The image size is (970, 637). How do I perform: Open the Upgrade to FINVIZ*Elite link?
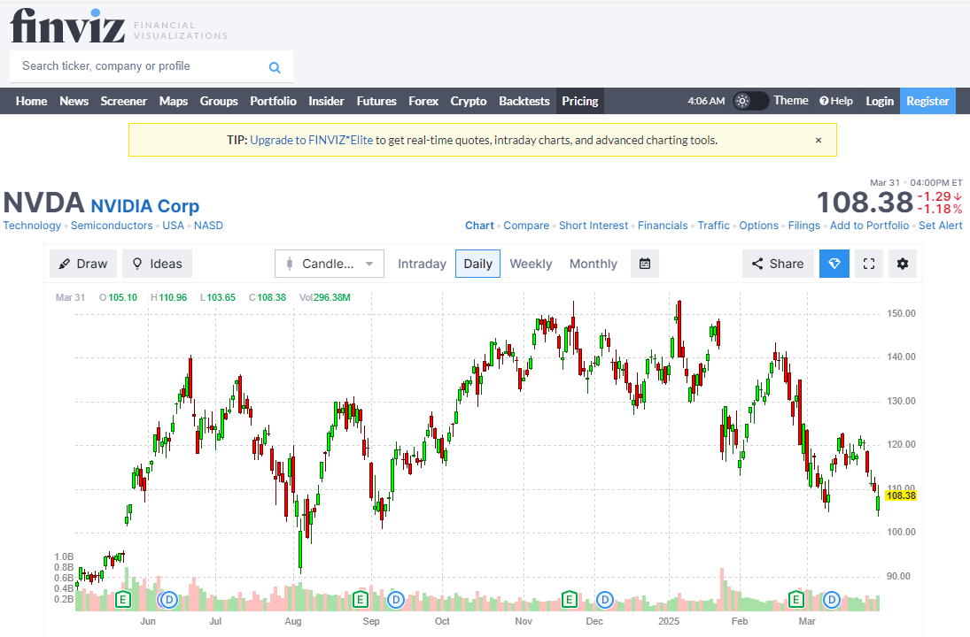[311, 141]
